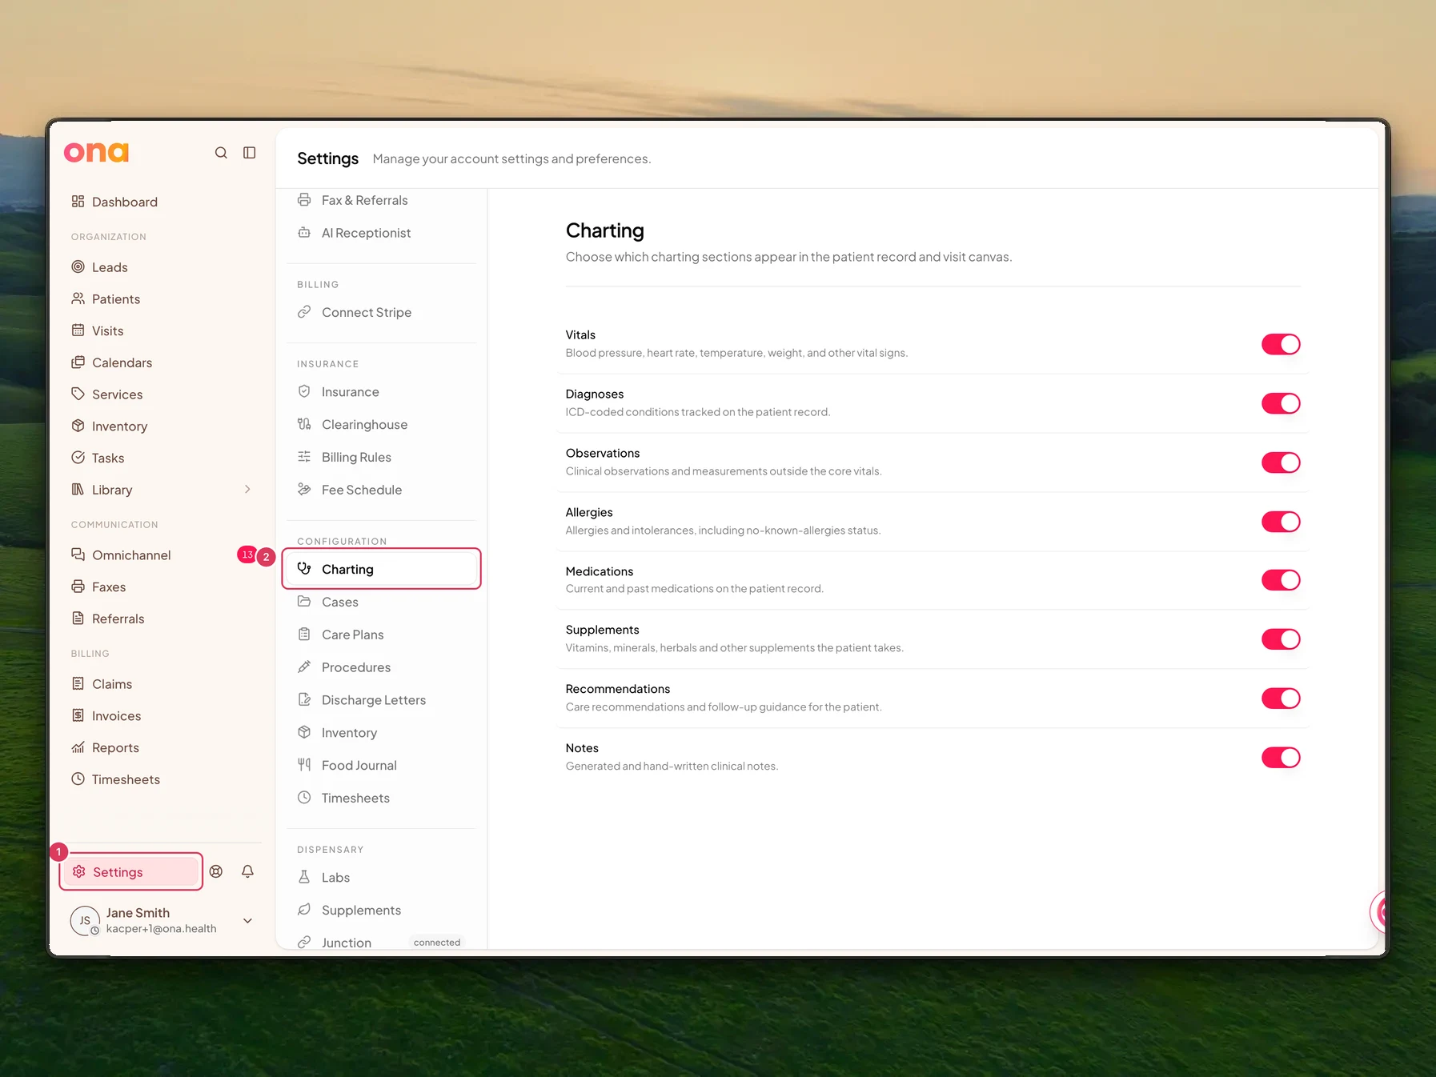The height and width of the screenshot is (1077, 1436).
Task: Click the ona logo
Action: coord(96,152)
